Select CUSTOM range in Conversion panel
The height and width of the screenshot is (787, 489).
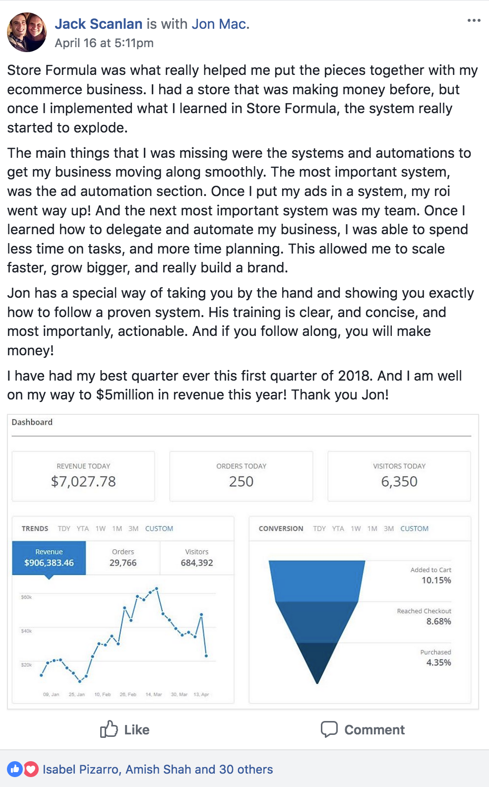(x=414, y=528)
